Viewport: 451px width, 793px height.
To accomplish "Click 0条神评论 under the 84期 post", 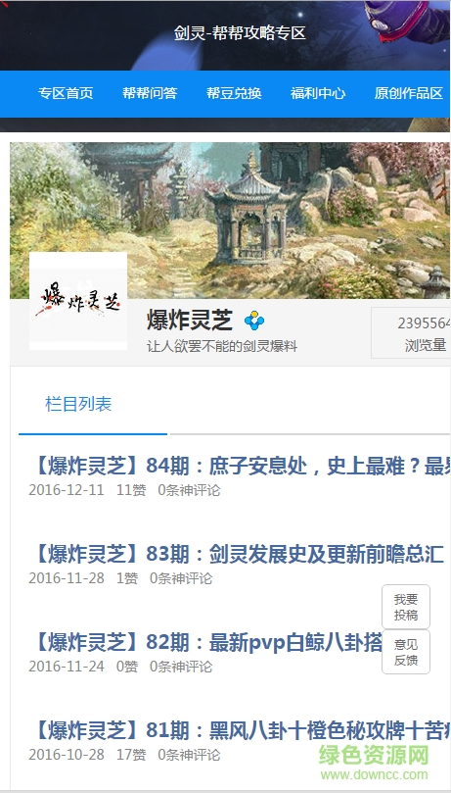I will (x=189, y=490).
